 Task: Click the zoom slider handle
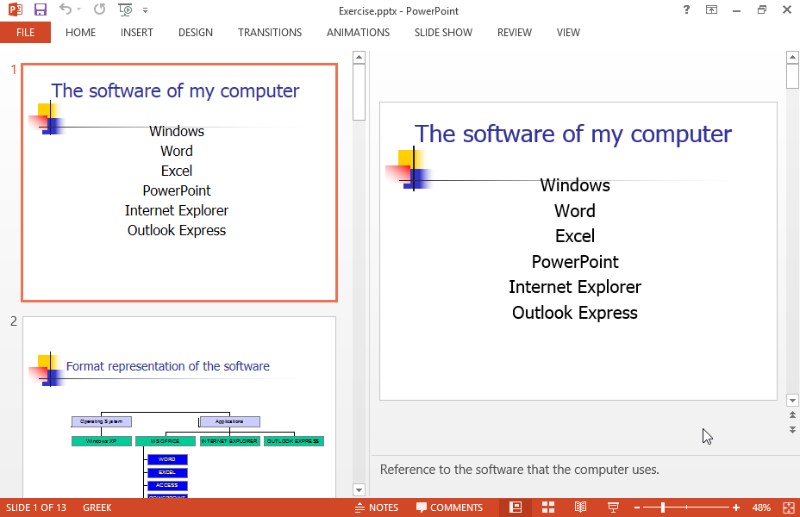663,508
